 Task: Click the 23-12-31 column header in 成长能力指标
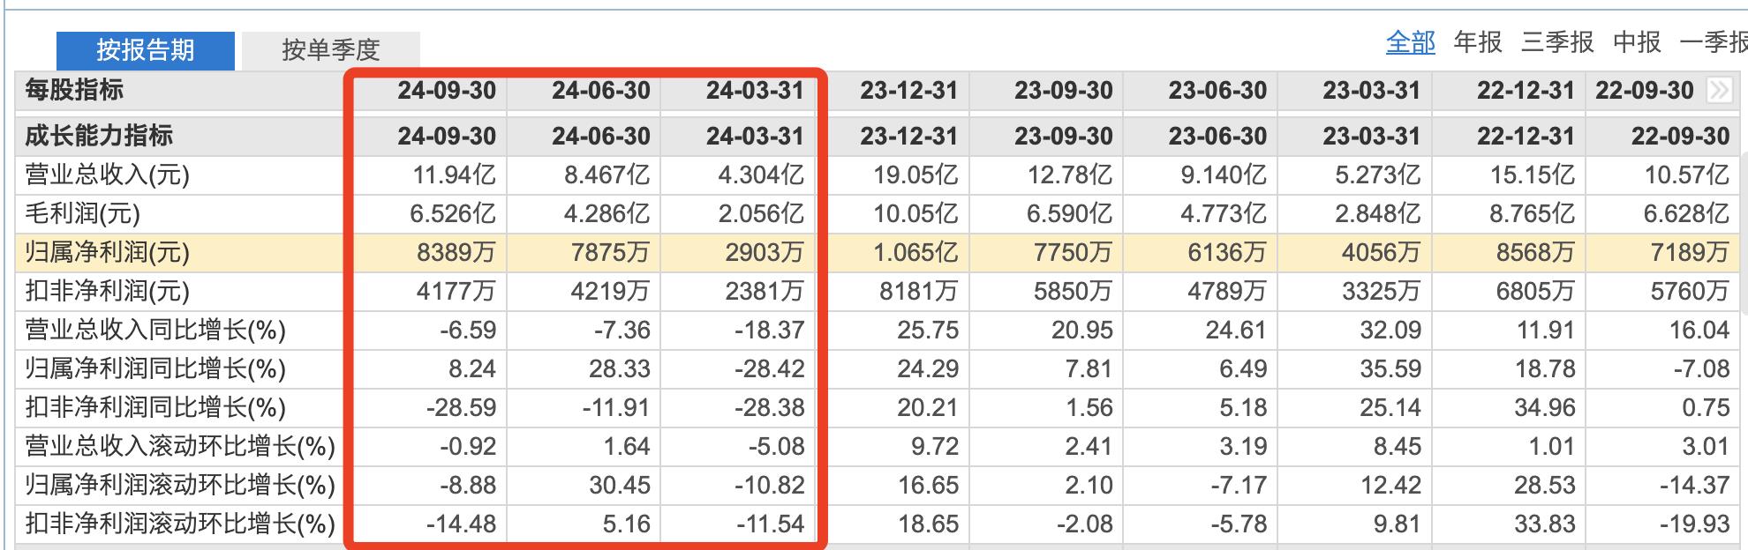[909, 136]
